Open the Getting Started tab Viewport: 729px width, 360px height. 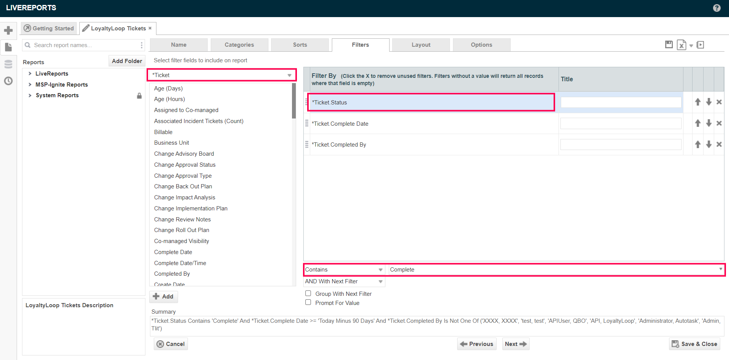(x=49, y=28)
